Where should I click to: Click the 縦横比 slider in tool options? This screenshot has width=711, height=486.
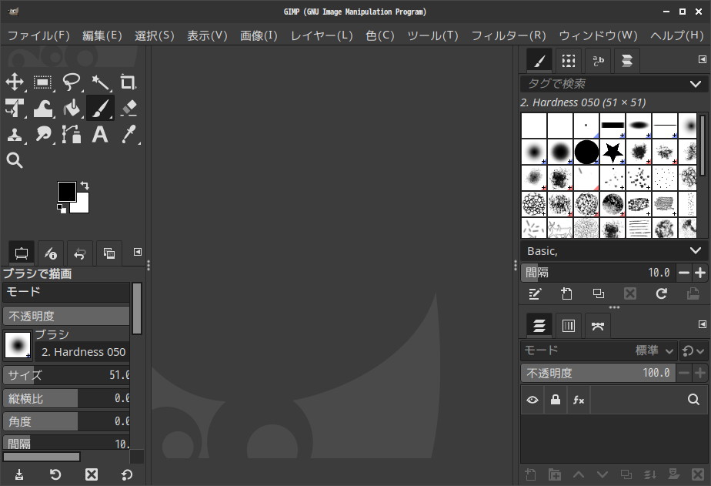(66, 398)
